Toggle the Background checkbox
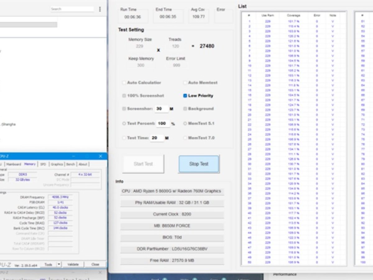The width and height of the screenshot is (373, 280). (x=185, y=109)
